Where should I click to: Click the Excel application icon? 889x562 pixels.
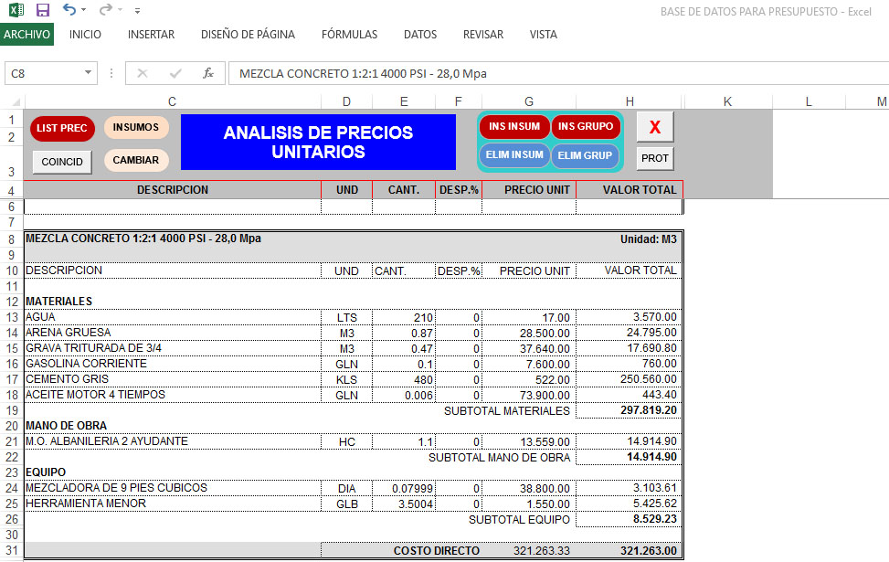16,10
